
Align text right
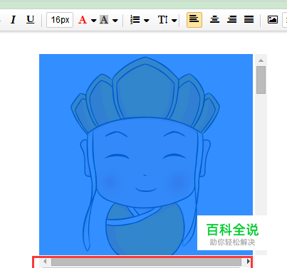point(231,20)
